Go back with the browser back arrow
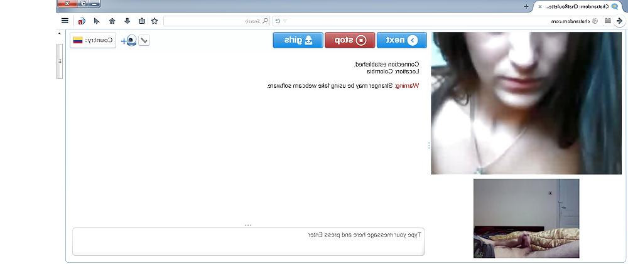The width and height of the screenshot is (628, 264). (x=620, y=21)
